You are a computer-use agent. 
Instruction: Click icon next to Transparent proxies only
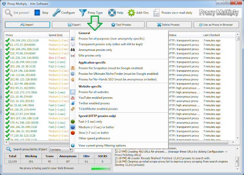click(73, 44)
